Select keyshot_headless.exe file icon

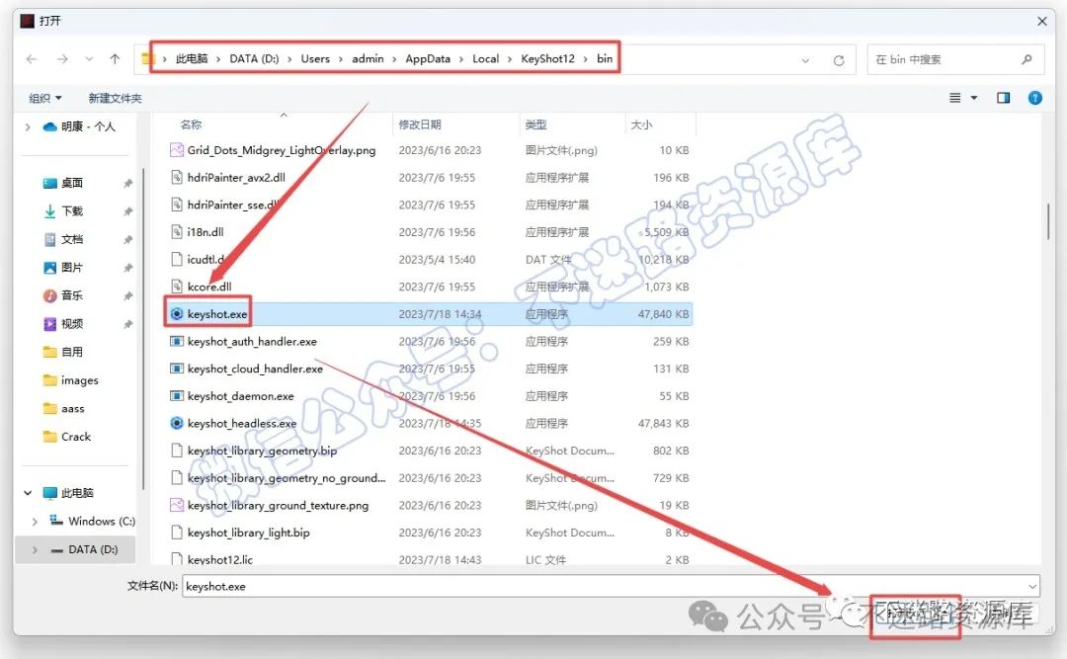[176, 423]
